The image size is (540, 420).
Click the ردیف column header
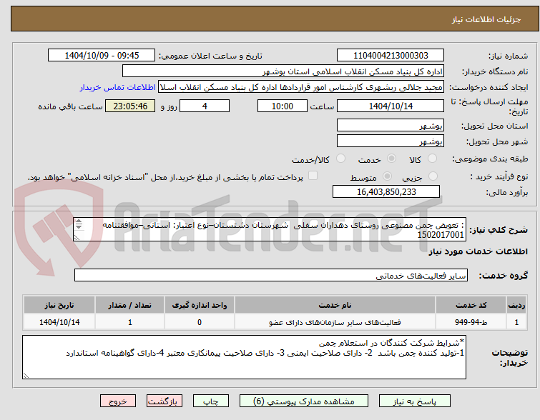516,305
